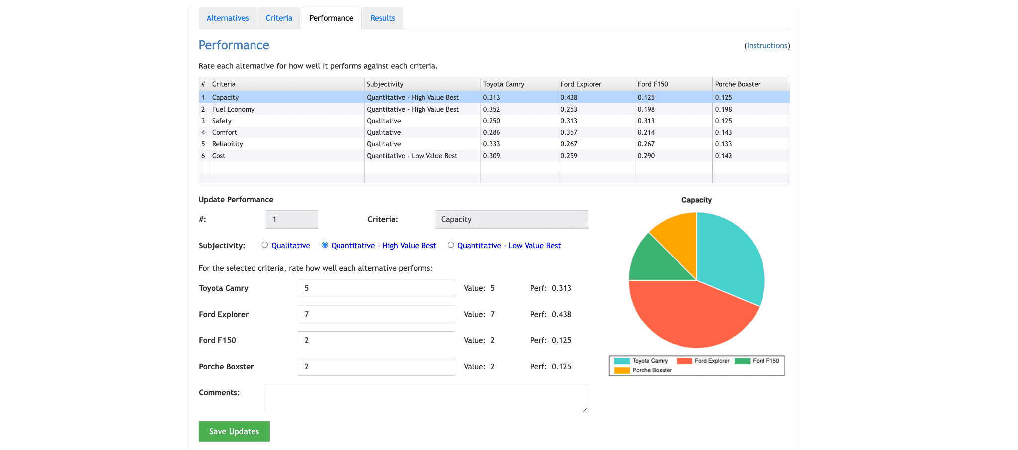Choose Quantitative - Low Value Best radio
The image size is (1018, 450).
tap(451, 245)
